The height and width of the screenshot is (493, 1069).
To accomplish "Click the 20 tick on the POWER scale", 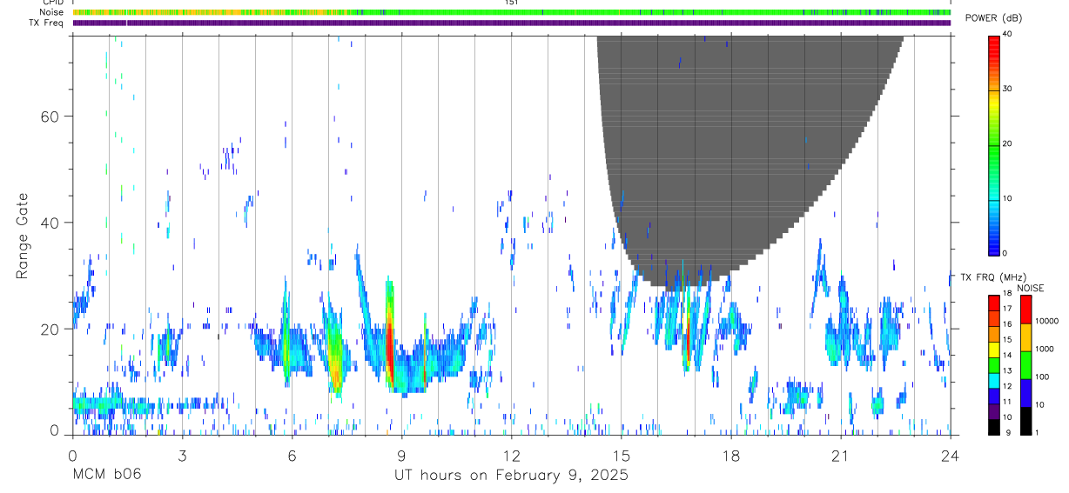I will (x=1007, y=143).
